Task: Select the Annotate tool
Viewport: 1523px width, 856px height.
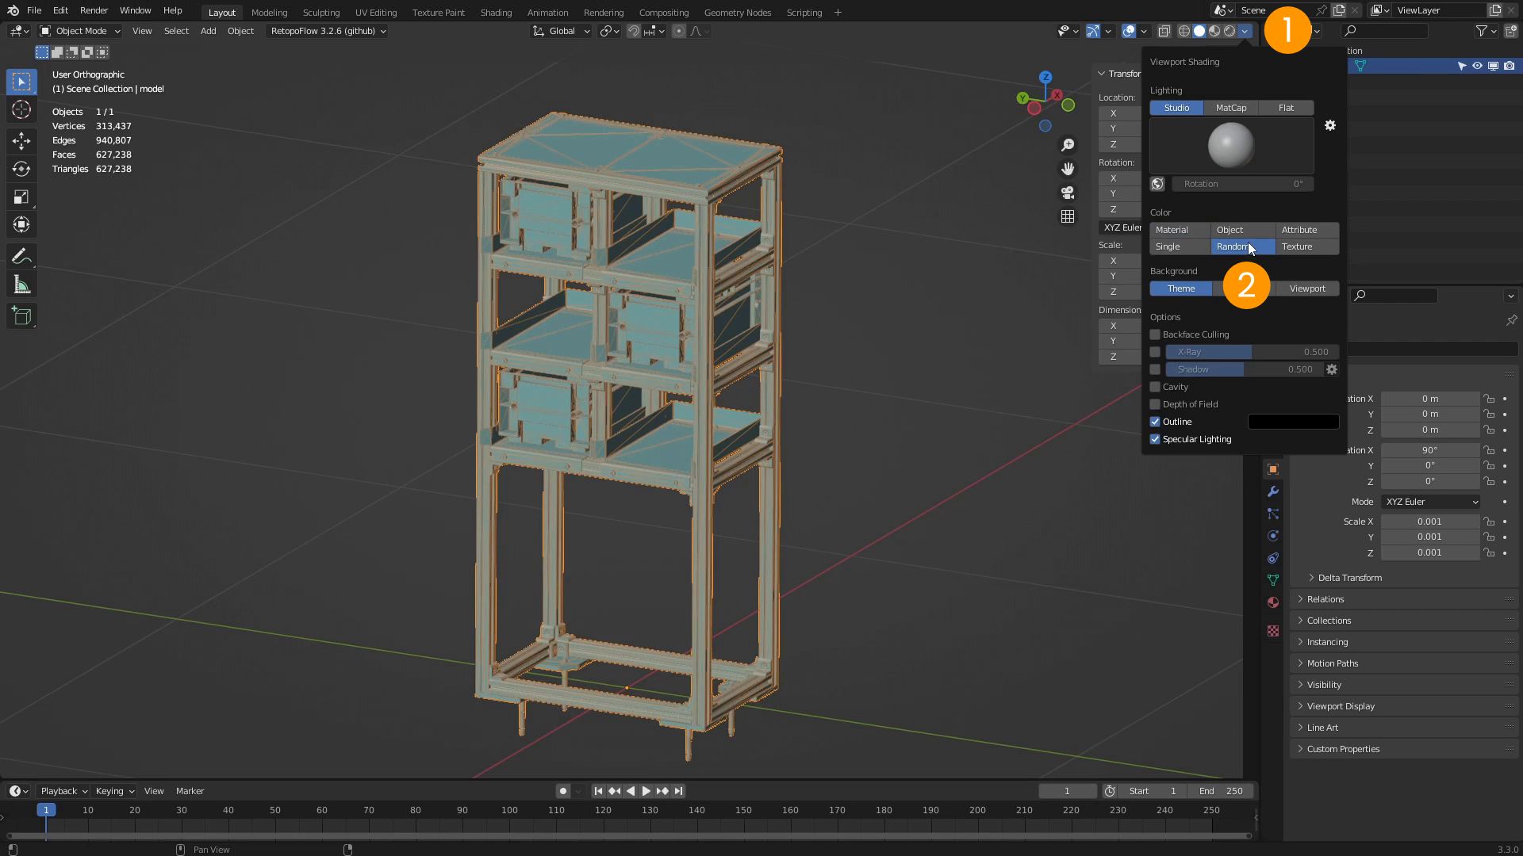Action: [21, 255]
